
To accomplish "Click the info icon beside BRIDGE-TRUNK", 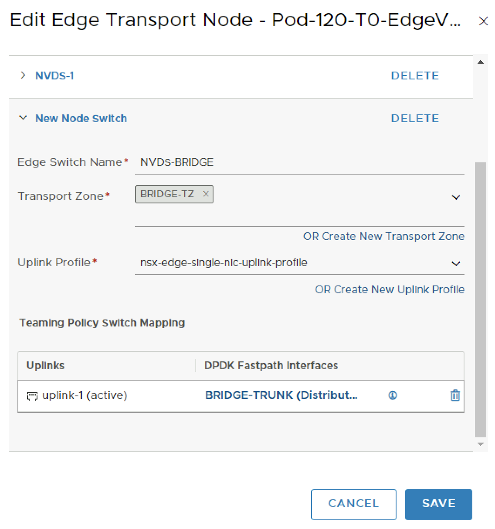I will tap(393, 395).
